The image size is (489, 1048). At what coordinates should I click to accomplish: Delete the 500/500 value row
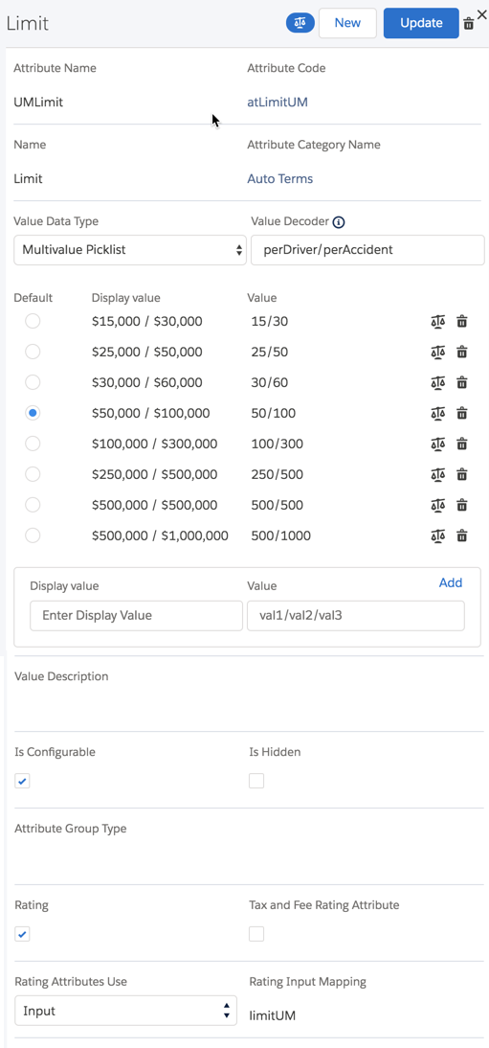click(461, 505)
